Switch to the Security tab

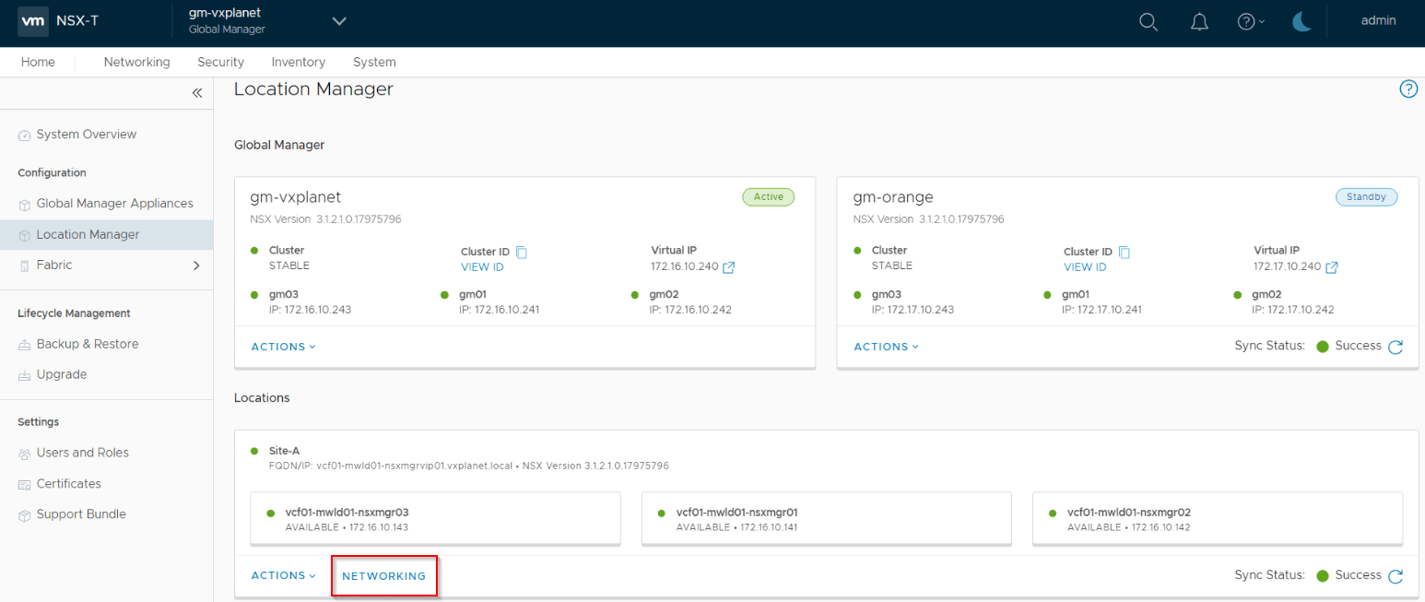[x=220, y=62]
